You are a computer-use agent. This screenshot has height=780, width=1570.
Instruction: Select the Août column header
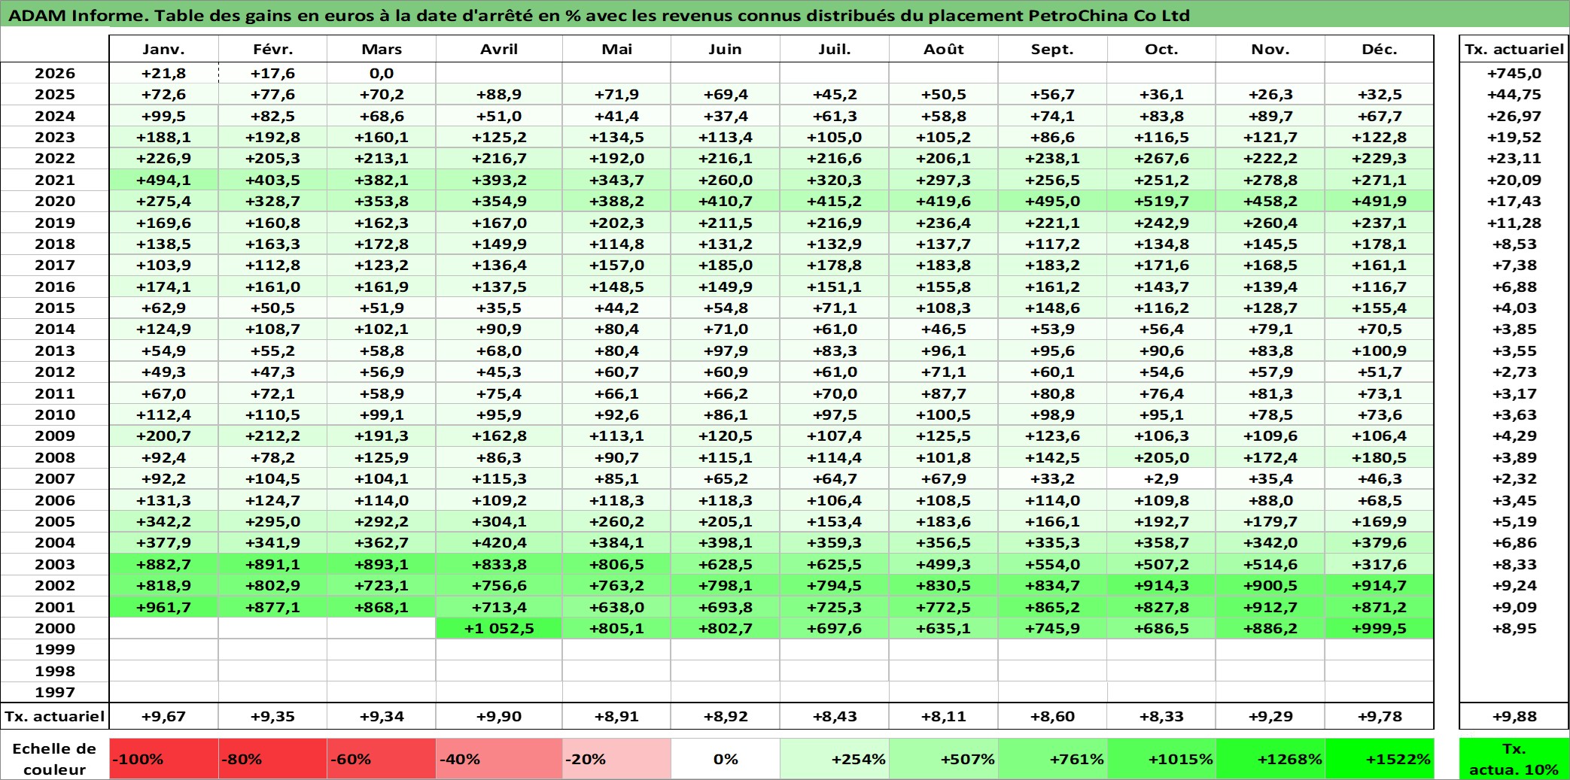click(944, 49)
